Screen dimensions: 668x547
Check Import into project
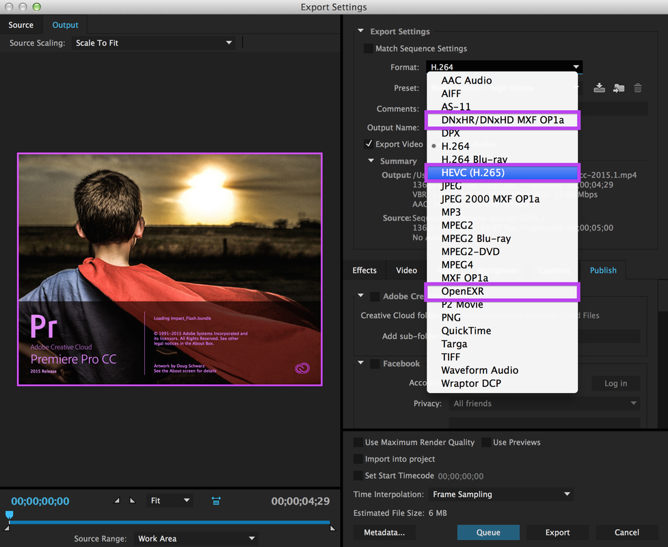(358, 459)
